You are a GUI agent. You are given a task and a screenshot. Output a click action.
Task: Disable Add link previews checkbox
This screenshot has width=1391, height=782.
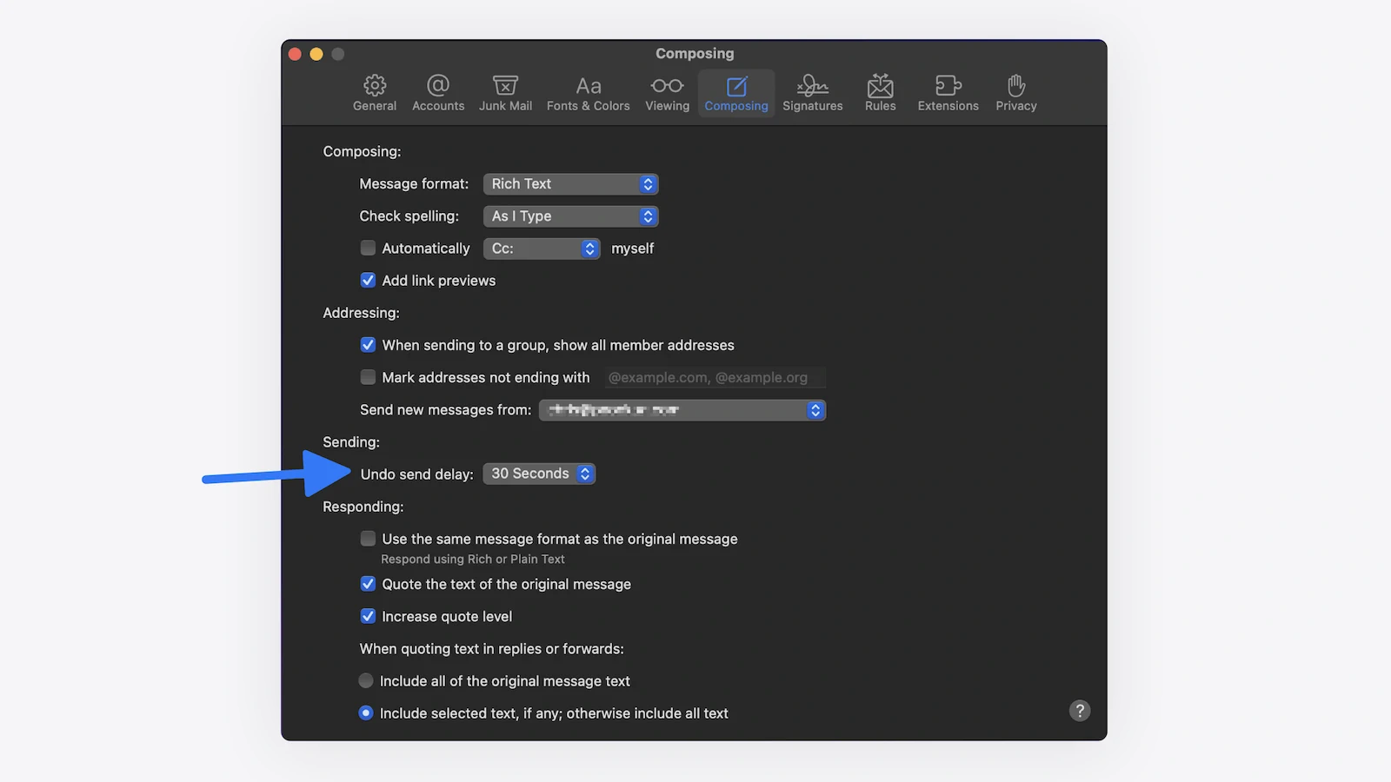[368, 281]
